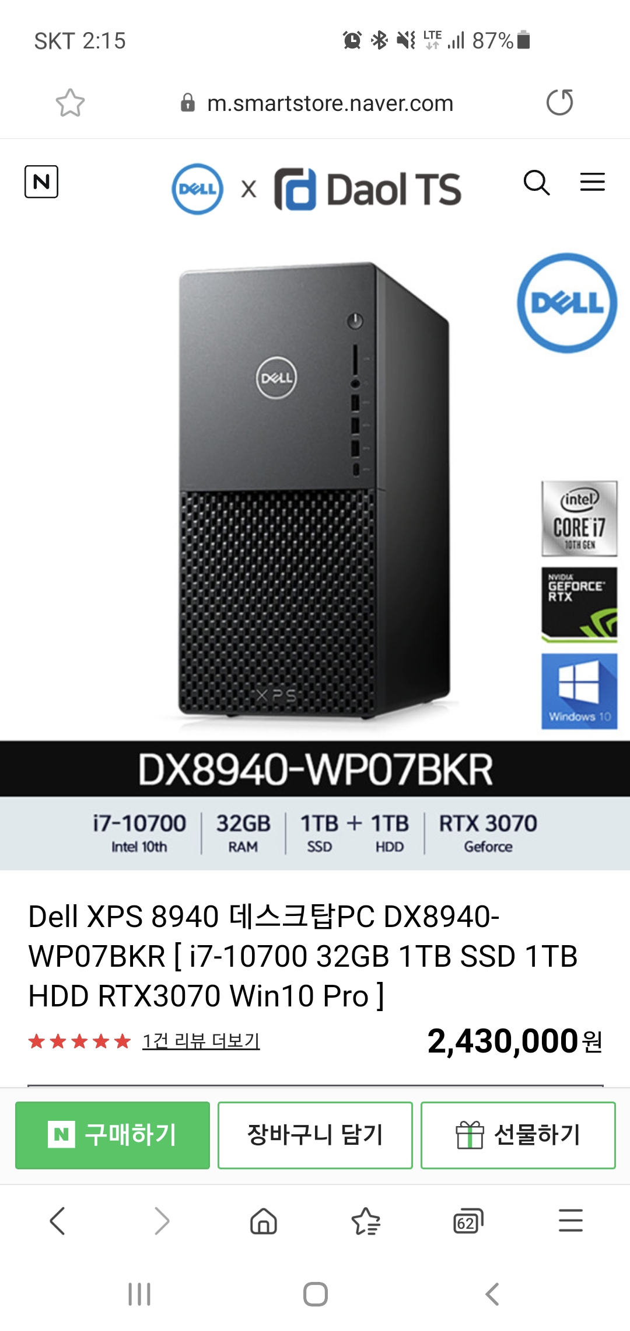
Task: Open browser bookmarks list star icon
Action: click(366, 1221)
